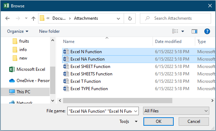Select Network in navigation pane
Screen dimensions: 216x131
point(21,103)
